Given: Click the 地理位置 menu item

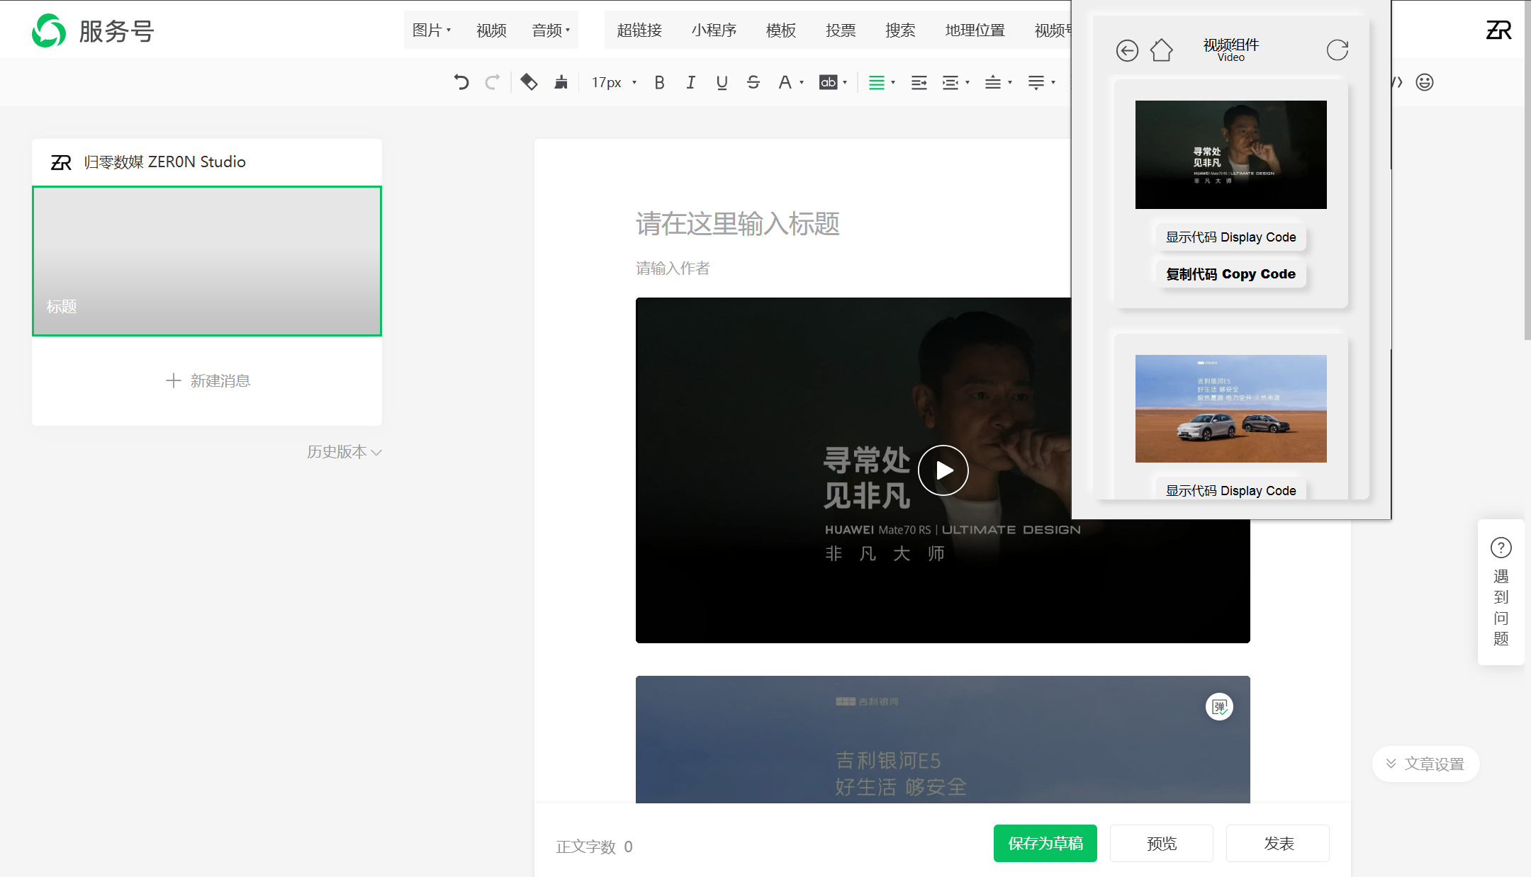Looking at the screenshot, I should tap(975, 30).
